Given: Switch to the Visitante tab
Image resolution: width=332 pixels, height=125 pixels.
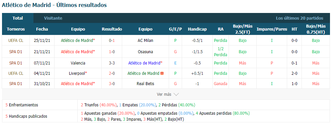Looking at the screenshot, I should pyautogui.click(x=53, y=18).
